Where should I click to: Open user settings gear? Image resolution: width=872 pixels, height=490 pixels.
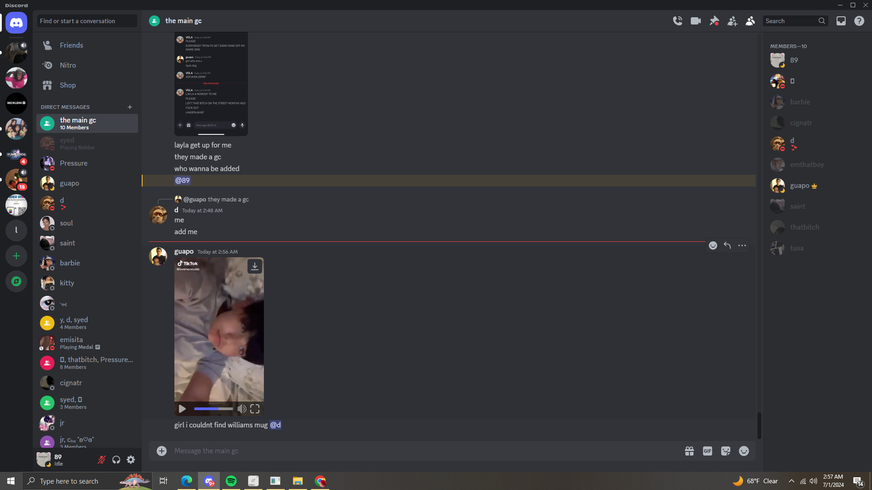pos(131,460)
